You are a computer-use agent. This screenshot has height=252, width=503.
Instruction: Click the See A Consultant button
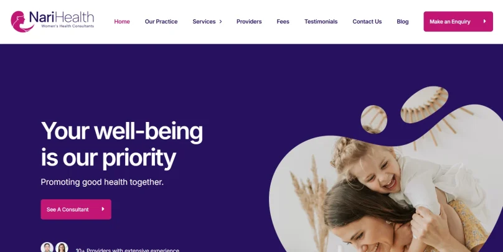point(76,209)
